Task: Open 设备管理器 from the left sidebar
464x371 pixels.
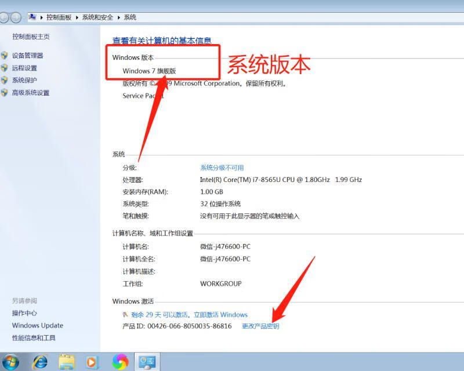Action: [x=27, y=56]
